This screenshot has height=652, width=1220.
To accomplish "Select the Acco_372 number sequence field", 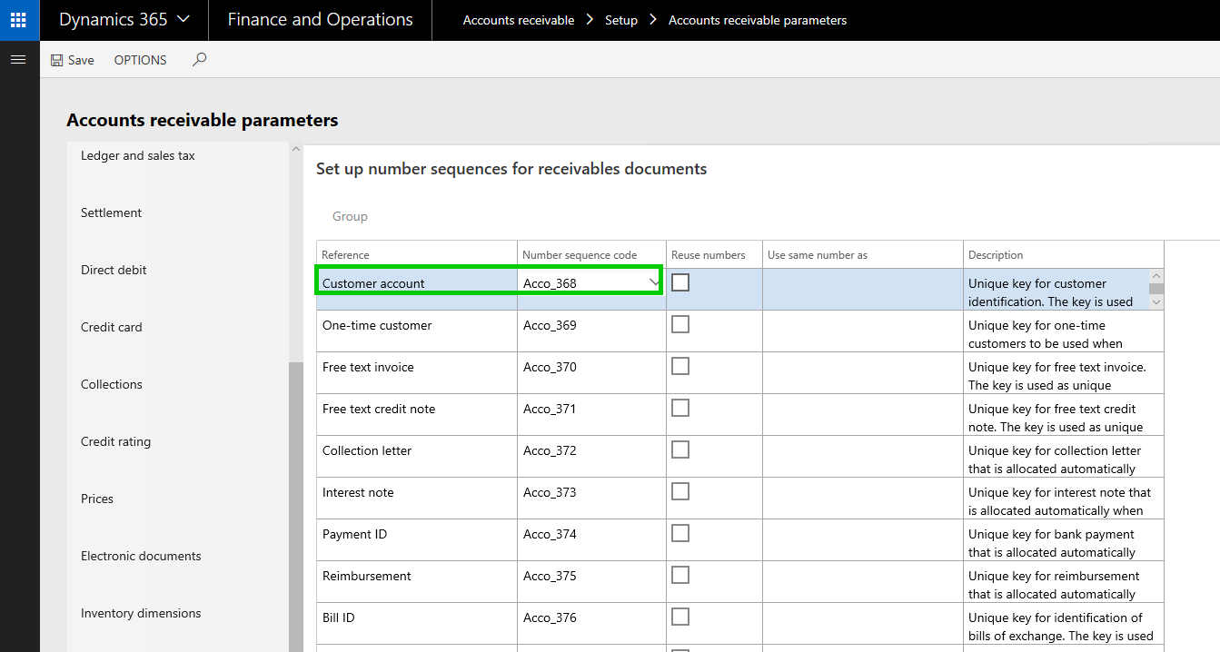I will click(x=590, y=450).
